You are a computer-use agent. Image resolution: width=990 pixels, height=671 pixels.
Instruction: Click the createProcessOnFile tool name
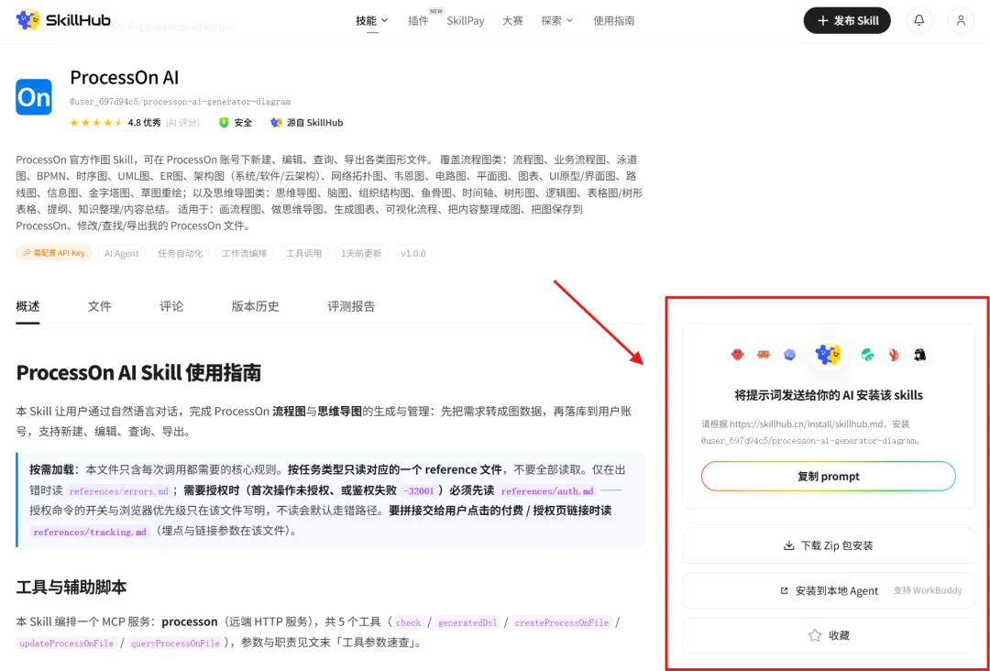562,622
